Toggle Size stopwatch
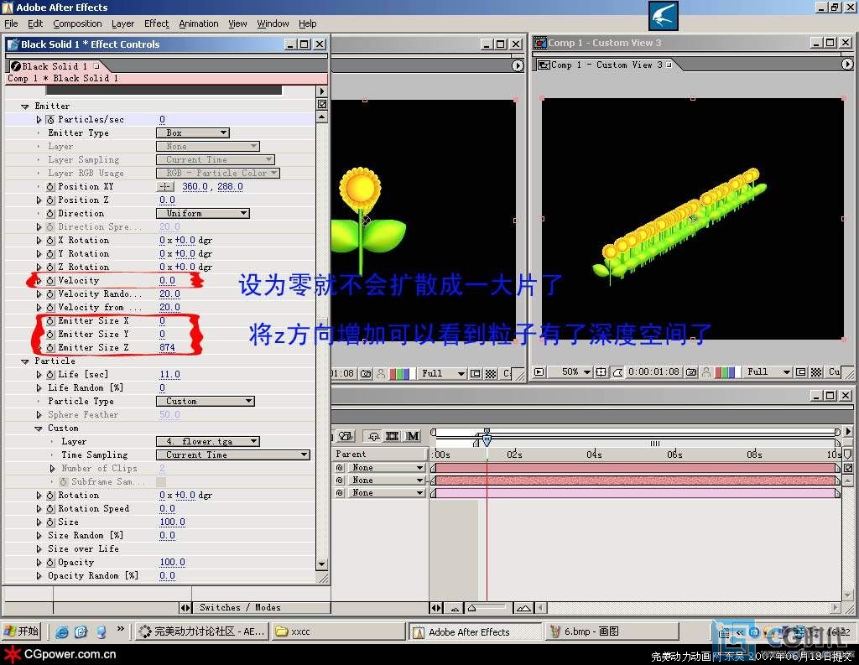 click(50, 522)
